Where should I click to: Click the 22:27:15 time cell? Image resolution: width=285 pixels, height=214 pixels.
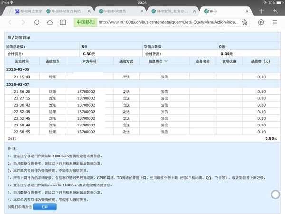coord(22,98)
